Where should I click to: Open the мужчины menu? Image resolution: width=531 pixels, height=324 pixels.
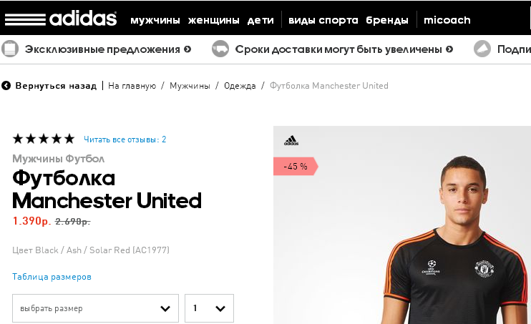coord(155,20)
